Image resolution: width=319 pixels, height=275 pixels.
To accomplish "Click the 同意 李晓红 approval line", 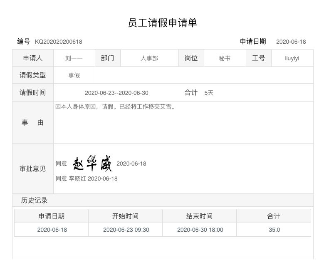I will click(x=87, y=178).
